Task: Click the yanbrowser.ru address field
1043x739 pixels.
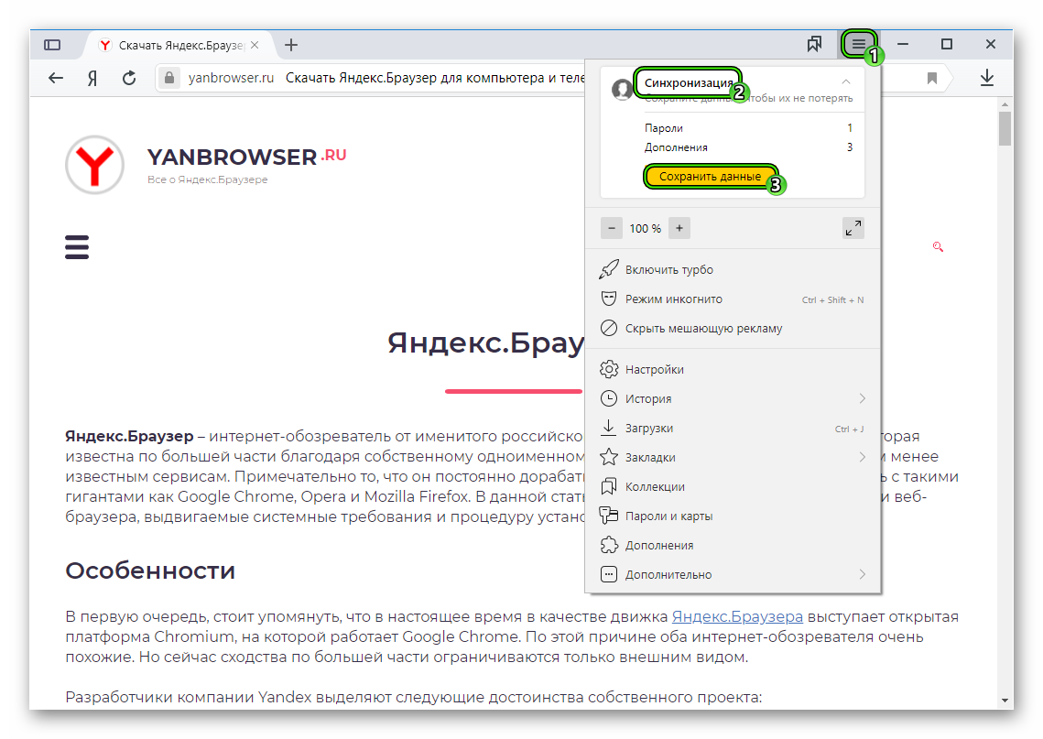Action: 231,78
